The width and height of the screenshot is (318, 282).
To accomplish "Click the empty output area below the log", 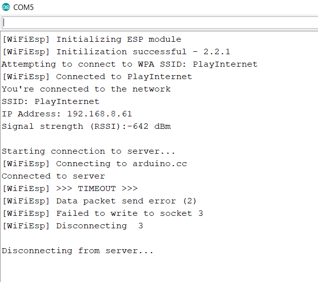I will click(159, 270).
